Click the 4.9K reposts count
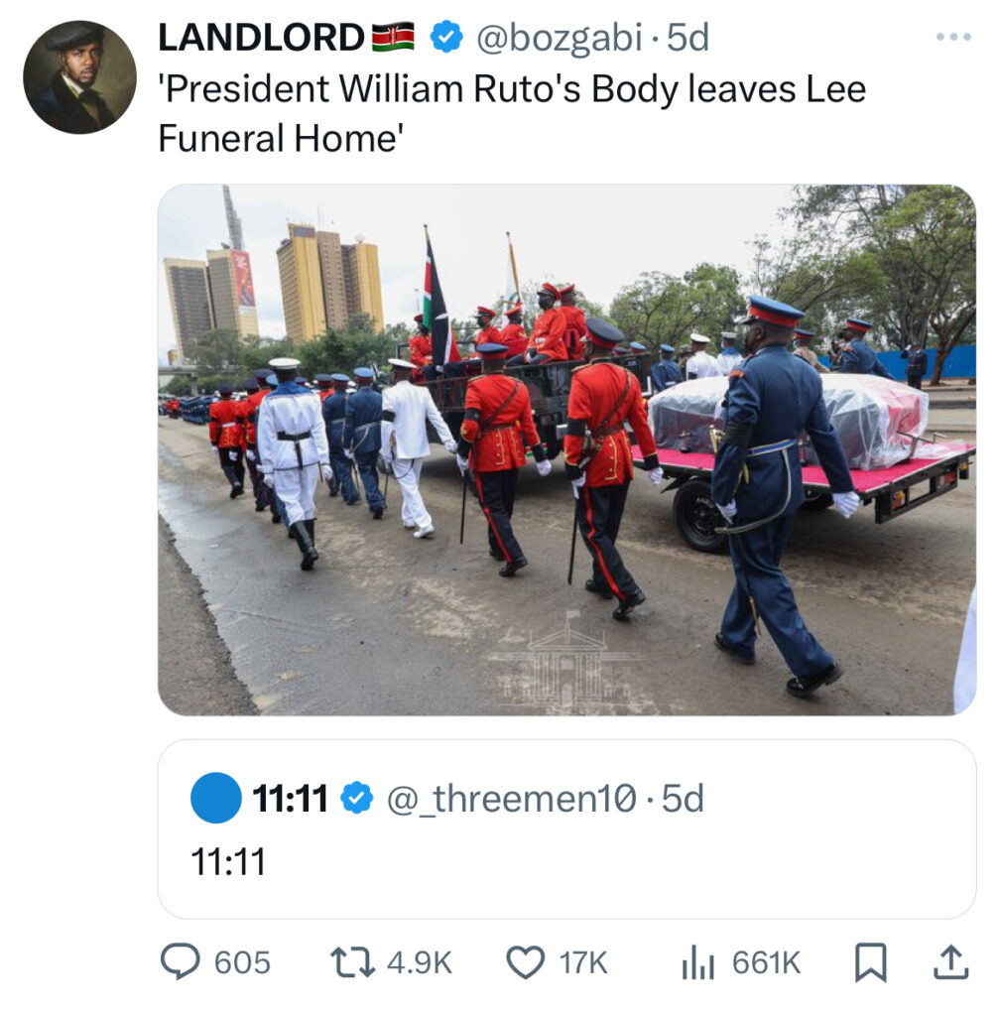1000x1016 pixels. (x=419, y=962)
